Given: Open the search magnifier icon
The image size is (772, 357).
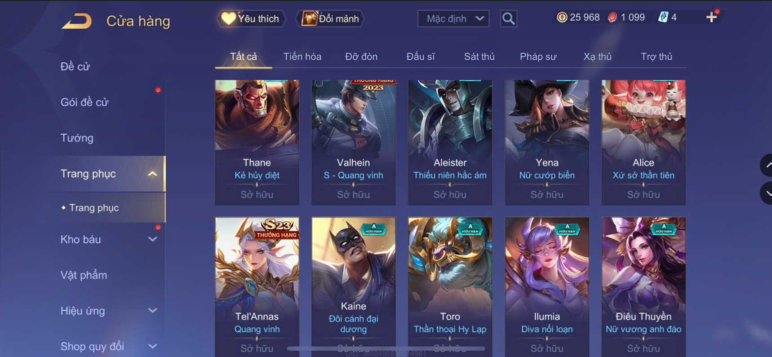Looking at the screenshot, I should [x=508, y=18].
